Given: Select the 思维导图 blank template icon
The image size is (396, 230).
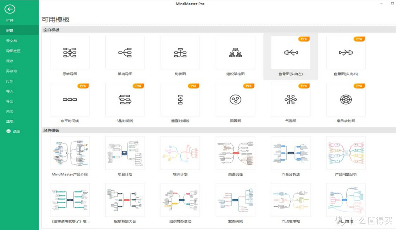Looking at the screenshot, I should [x=70, y=53].
